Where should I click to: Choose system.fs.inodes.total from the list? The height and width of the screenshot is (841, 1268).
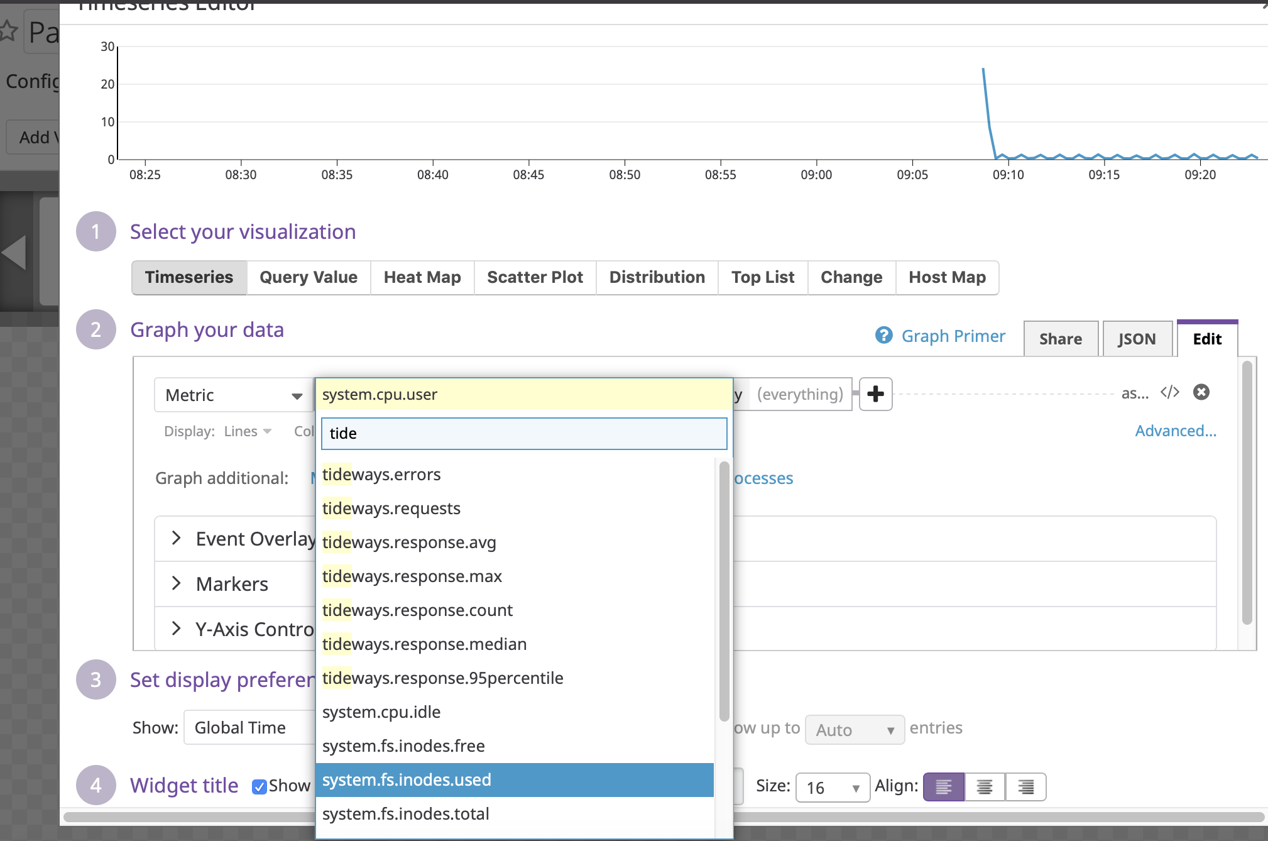515,814
